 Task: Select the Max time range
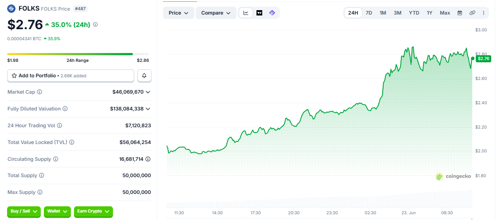point(445,13)
